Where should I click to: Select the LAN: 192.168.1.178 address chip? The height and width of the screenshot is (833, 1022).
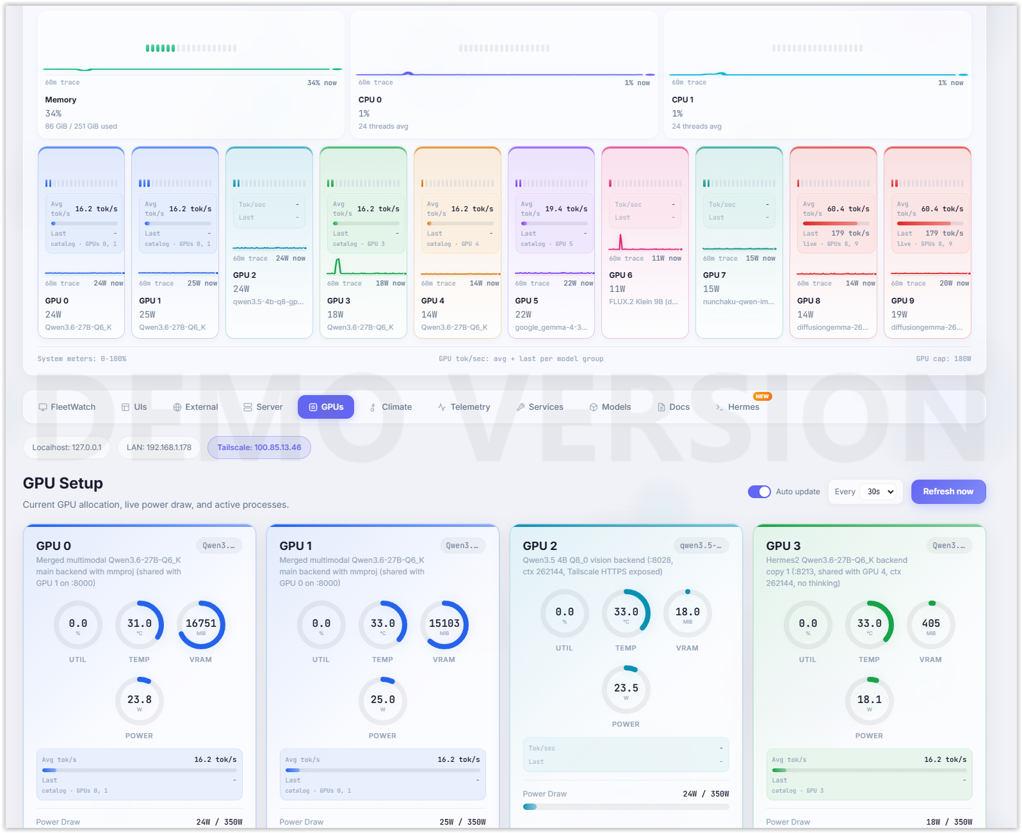click(x=159, y=448)
